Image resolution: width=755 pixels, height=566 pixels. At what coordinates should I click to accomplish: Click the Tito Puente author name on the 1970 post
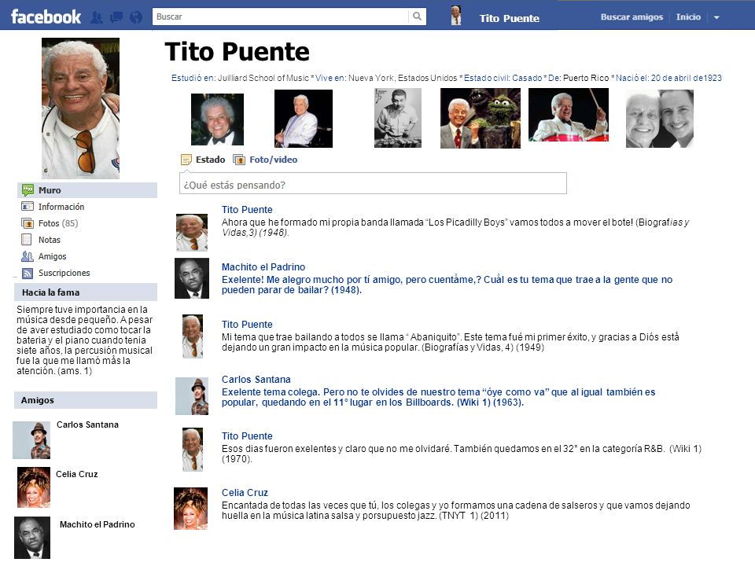pos(247,436)
